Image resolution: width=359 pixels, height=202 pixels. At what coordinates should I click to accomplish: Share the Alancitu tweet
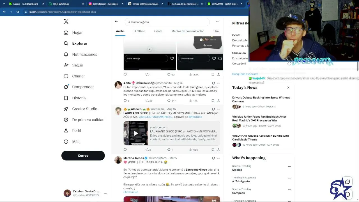pos(218,150)
